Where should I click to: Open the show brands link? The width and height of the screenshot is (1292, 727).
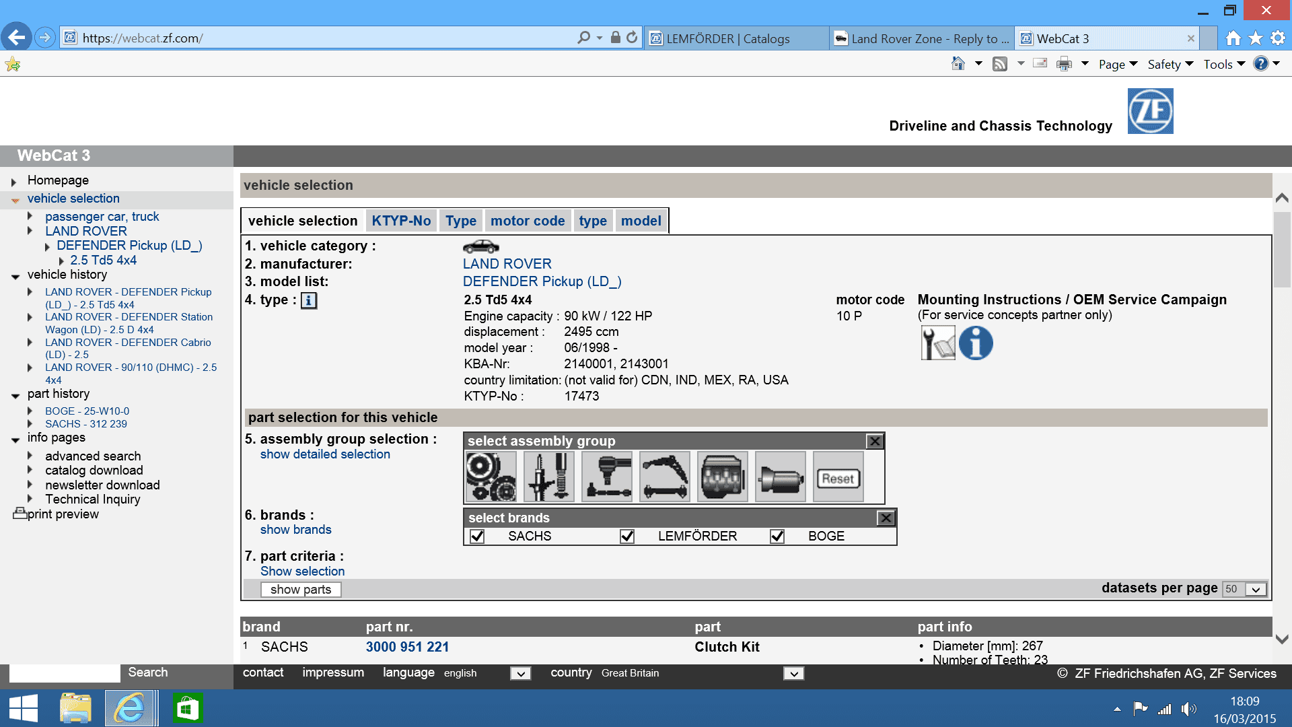(296, 530)
